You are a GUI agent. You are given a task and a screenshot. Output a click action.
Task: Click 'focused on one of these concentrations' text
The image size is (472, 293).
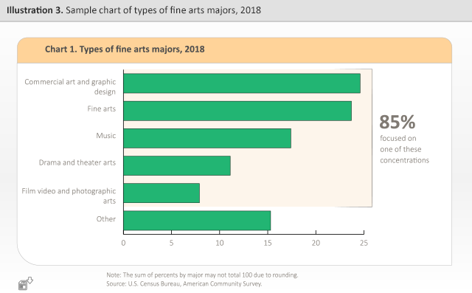pyautogui.click(x=404, y=149)
